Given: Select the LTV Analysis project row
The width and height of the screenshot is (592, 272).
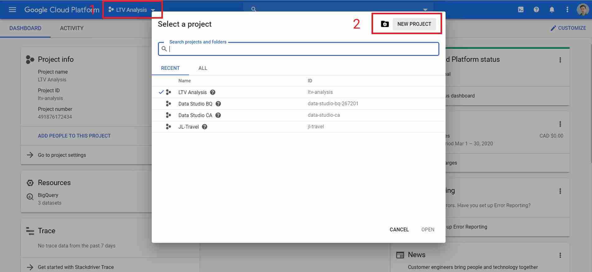Looking at the screenshot, I should coord(298,92).
